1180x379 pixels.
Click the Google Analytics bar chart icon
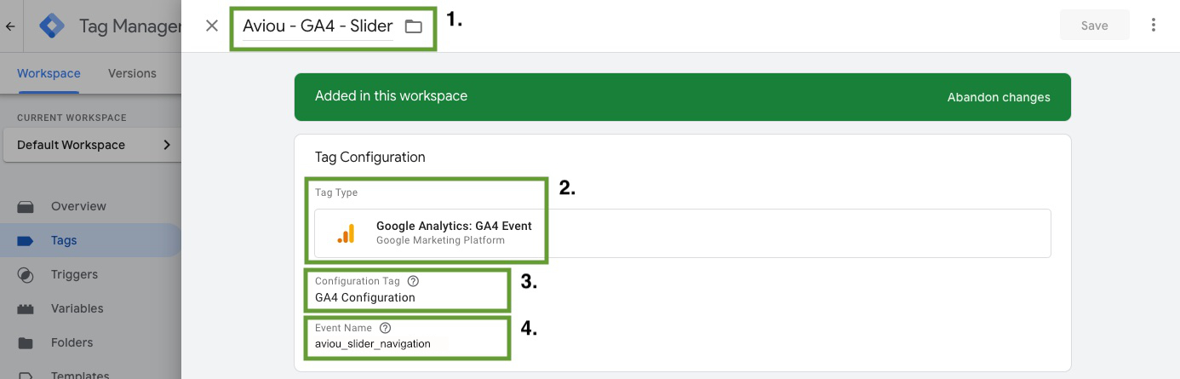click(x=346, y=233)
